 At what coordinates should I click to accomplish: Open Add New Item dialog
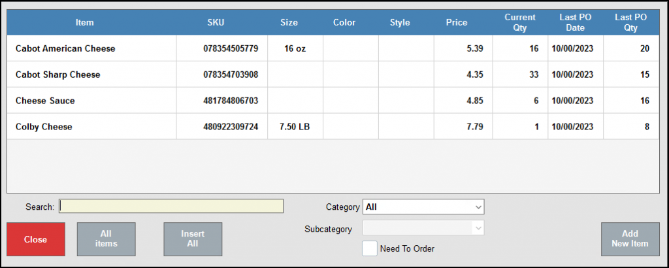(x=630, y=239)
